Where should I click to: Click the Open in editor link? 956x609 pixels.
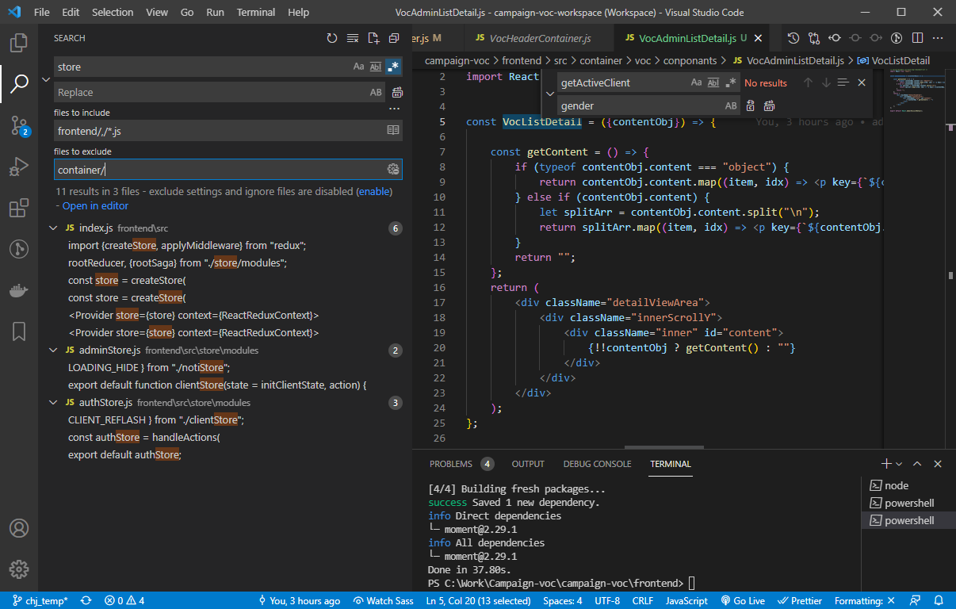pyautogui.click(x=95, y=205)
